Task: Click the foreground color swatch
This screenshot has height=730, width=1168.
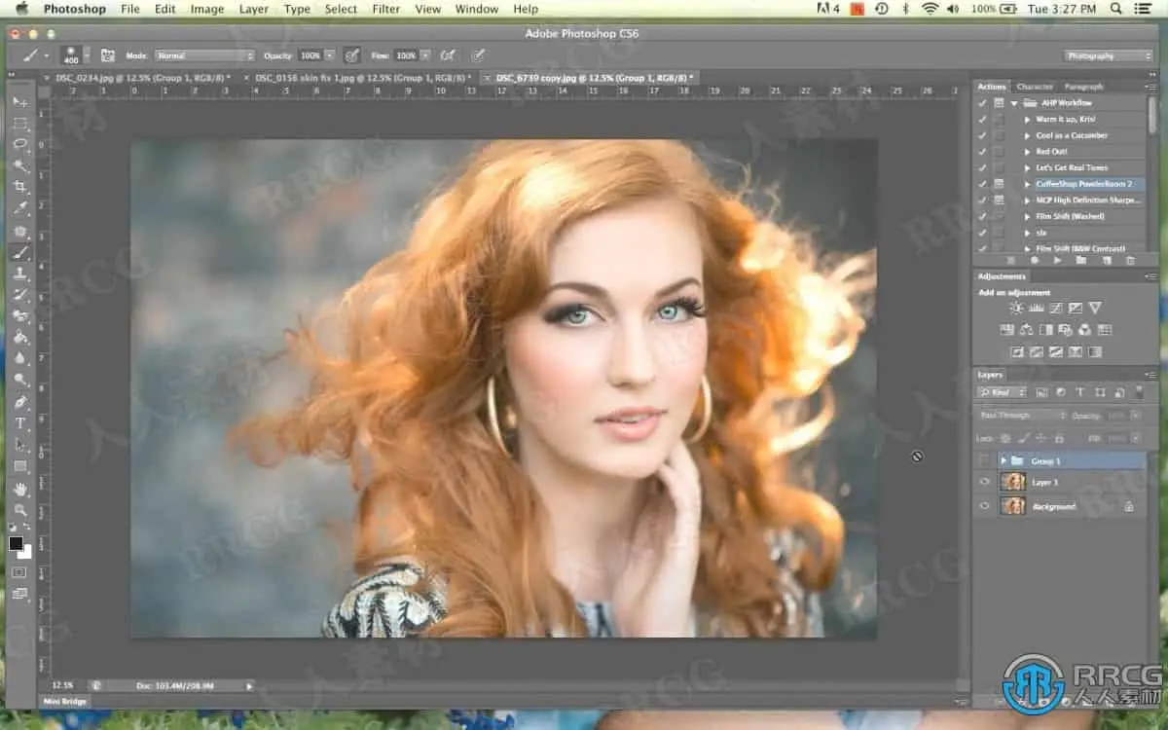Action: [x=17, y=544]
